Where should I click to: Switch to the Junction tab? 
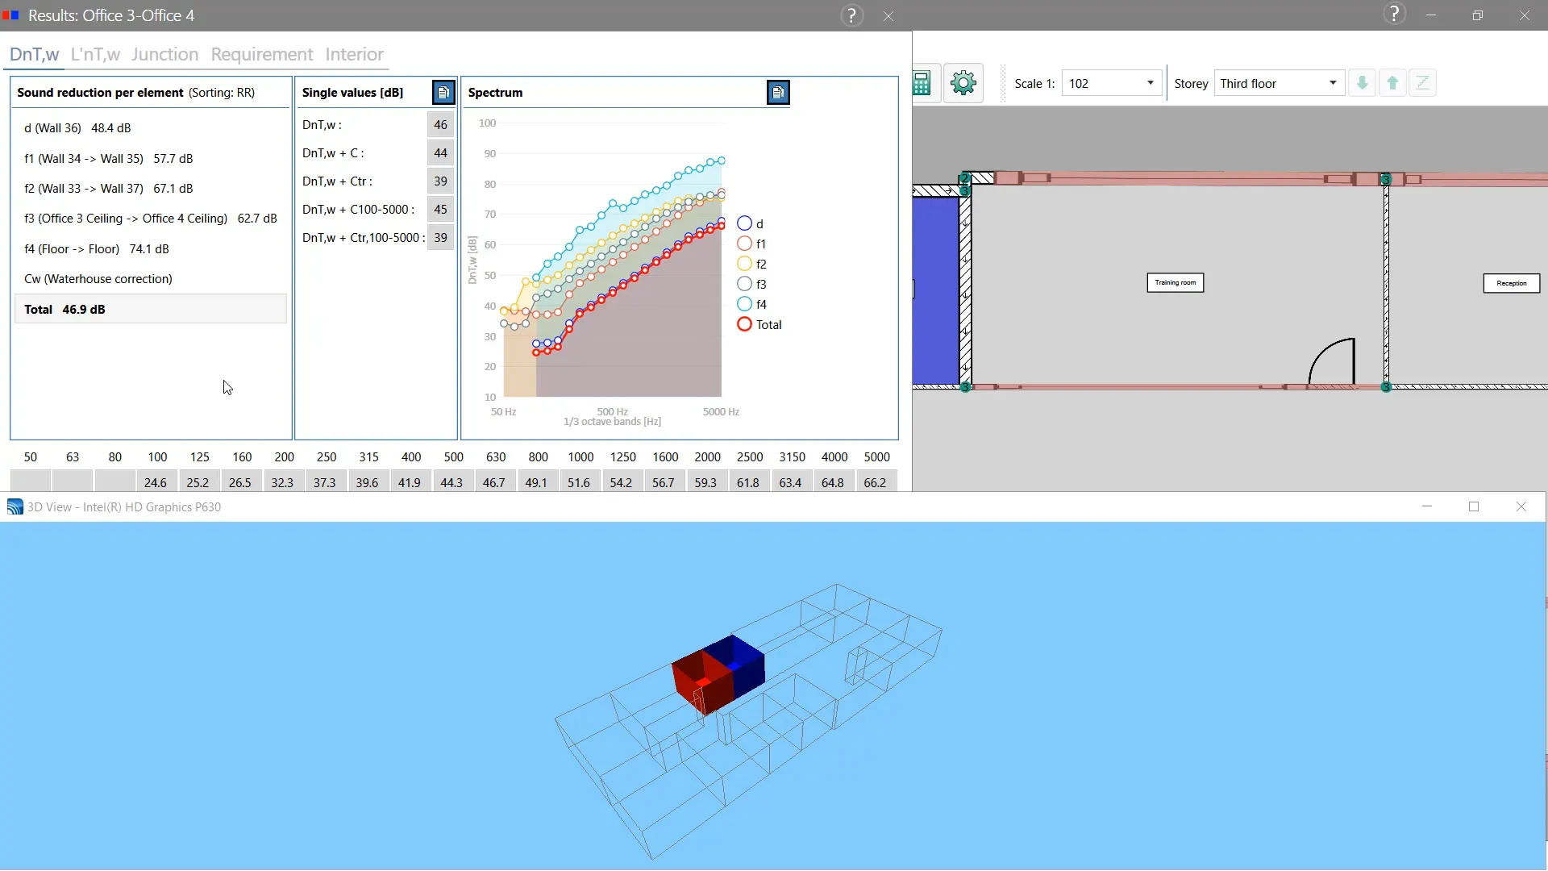[164, 54]
